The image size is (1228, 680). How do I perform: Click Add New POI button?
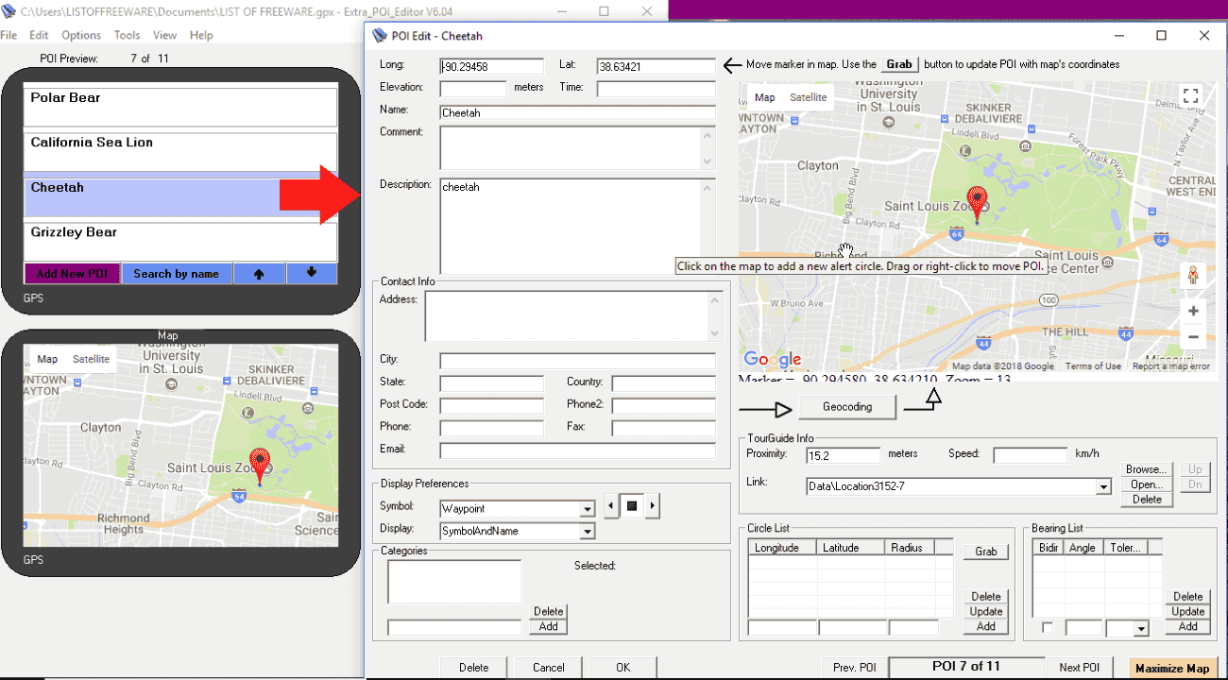point(73,274)
